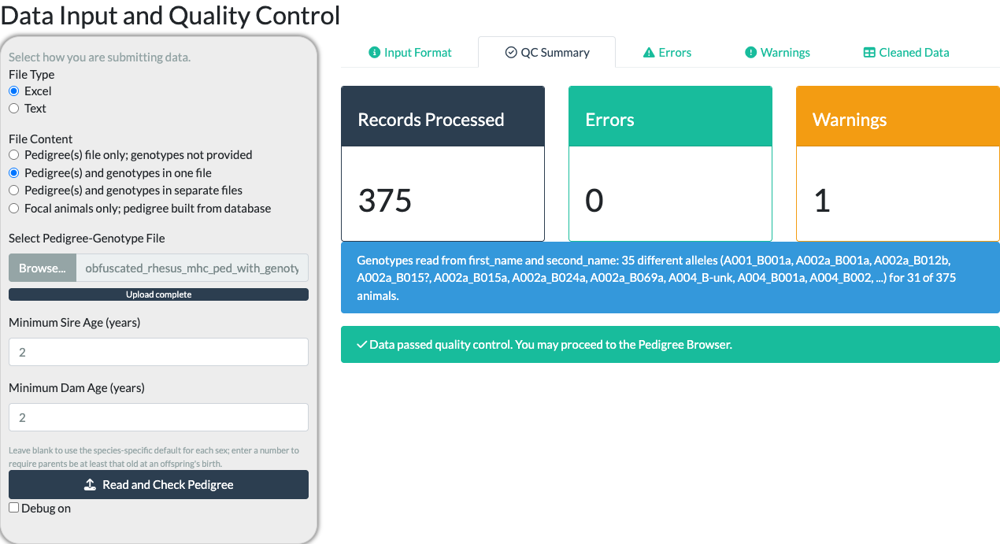Select the Excel file type
1000x544 pixels.
coord(13,91)
